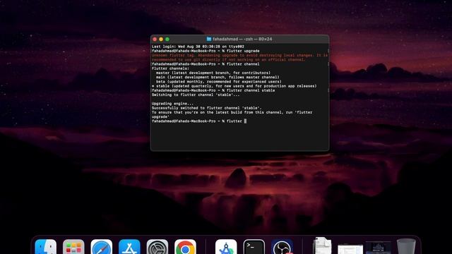This screenshot has width=452, height=254.
Task: Open Finder from the dock
Action: (45, 247)
